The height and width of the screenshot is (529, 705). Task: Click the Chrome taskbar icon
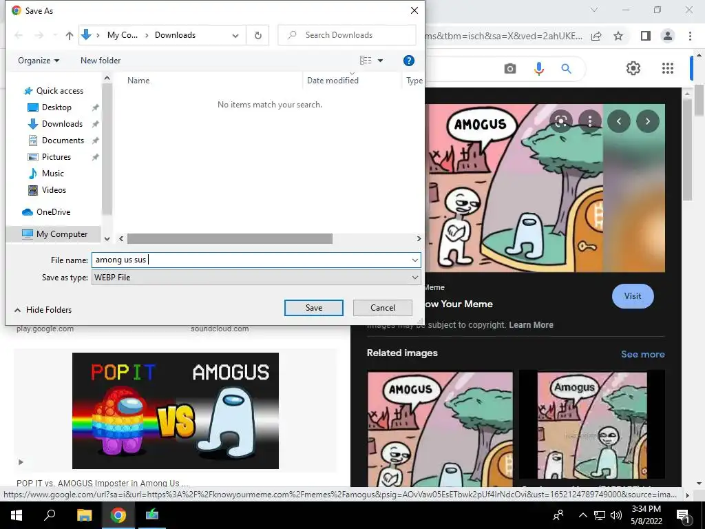click(x=118, y=515)
